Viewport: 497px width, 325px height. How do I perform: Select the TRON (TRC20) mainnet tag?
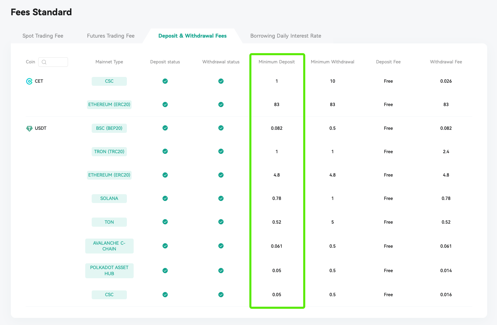(x=109, y=152)
